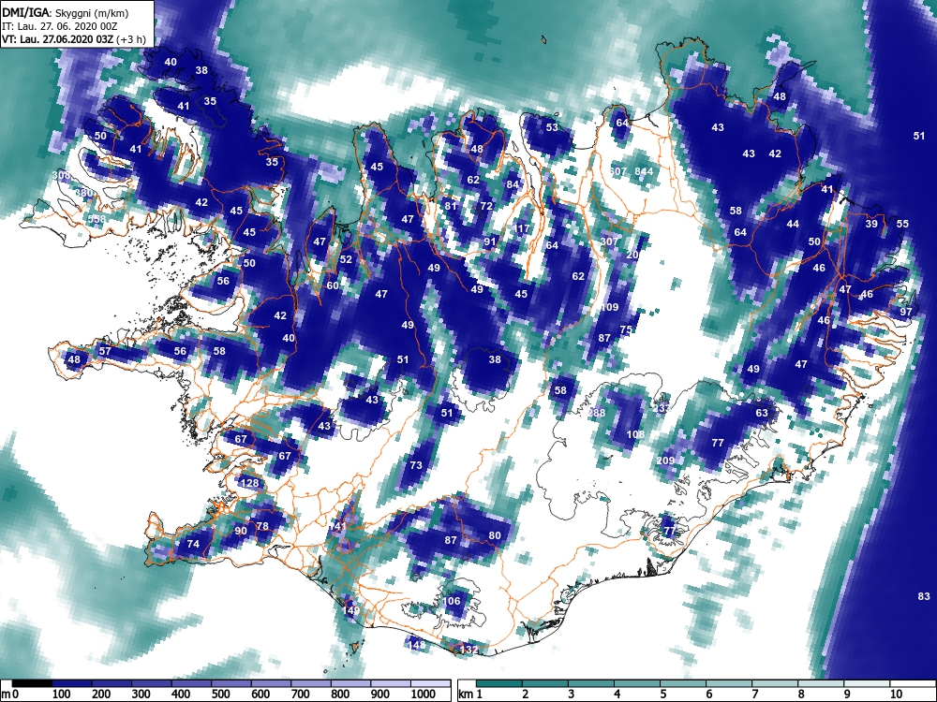Click the visibility value '209' on the map
The width and height of the screenshot is (937, 702).
coord(665,461)
